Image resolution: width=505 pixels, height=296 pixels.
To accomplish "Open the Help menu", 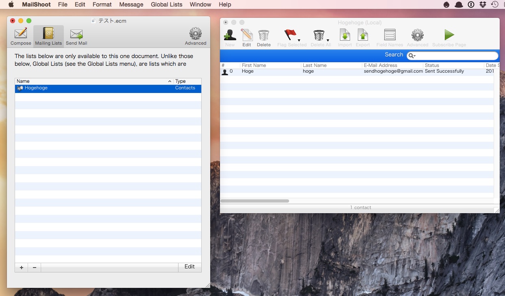I will tap(225, 4).
